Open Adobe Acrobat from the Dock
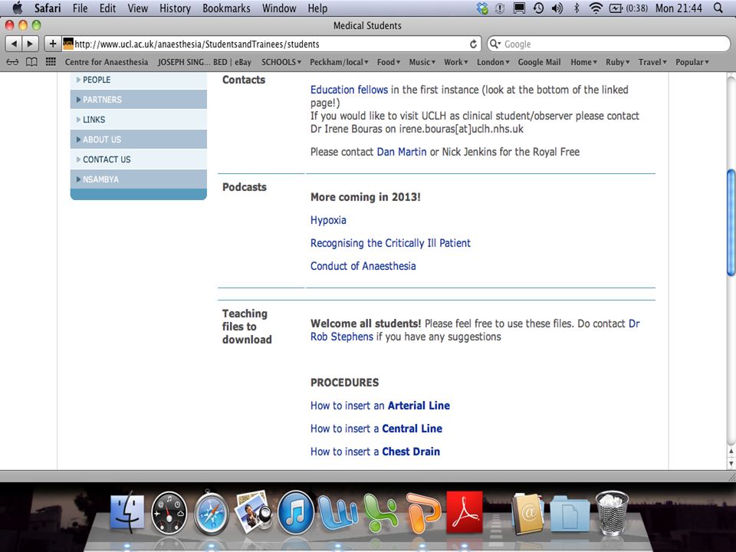This screenshot has height=552, width=736. [x=465, y=513]
